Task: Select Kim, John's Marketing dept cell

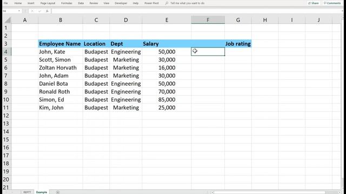Action: coord(126,108)
